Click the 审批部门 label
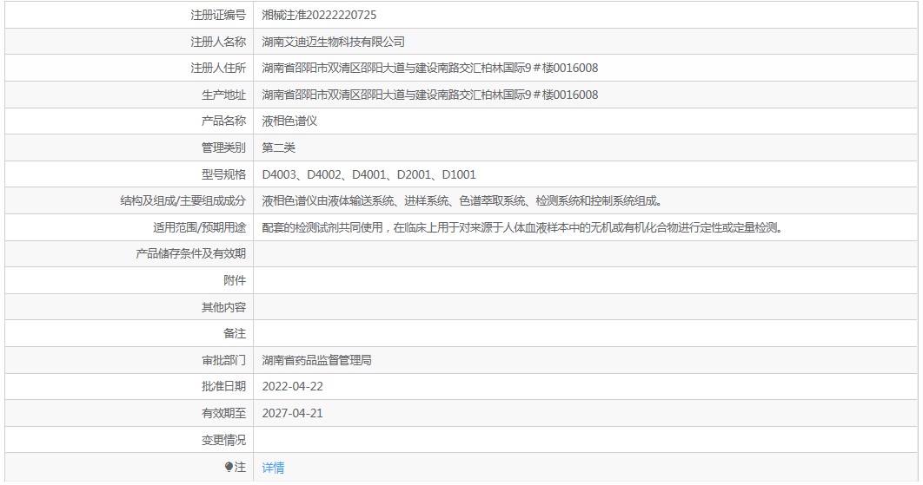This screenshot has width=923, height=485. point(223,360)
